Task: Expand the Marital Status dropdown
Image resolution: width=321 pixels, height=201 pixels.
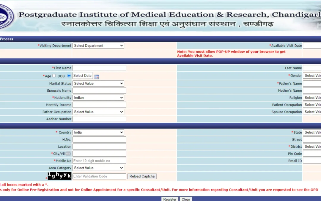Action: tap(98, 83)
